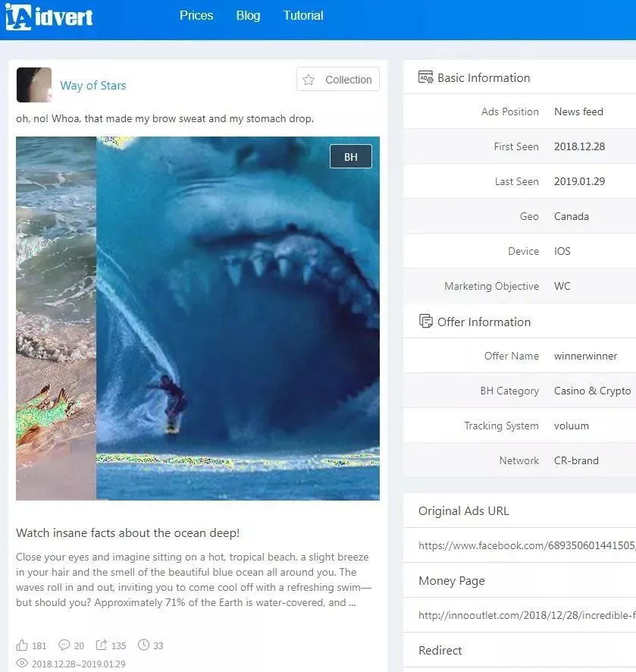
Task: Click the eye icon beside the date range
Action: click(x=22, y=664)
